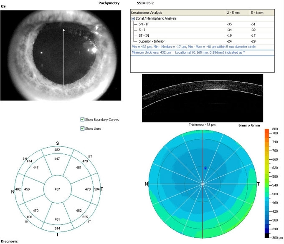Collapse the Zonal / Hemispheric Analysis node
284x244 pixels.
(133, 19)
